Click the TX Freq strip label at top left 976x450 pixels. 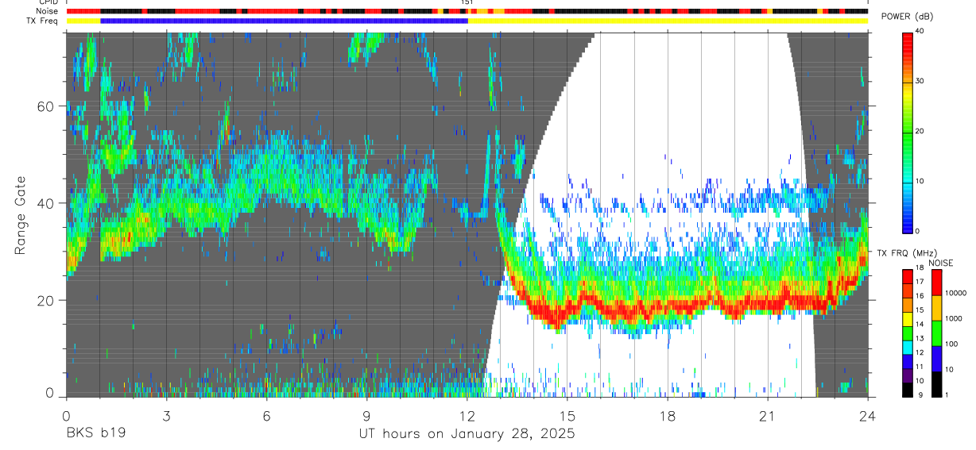pos(44,21)
